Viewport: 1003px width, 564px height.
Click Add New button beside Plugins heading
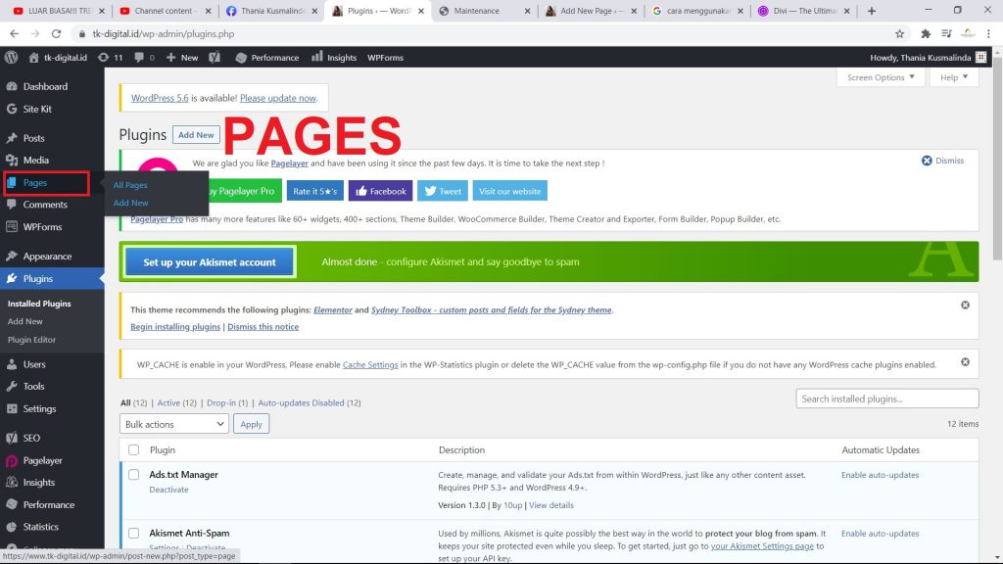pos(196,135)
